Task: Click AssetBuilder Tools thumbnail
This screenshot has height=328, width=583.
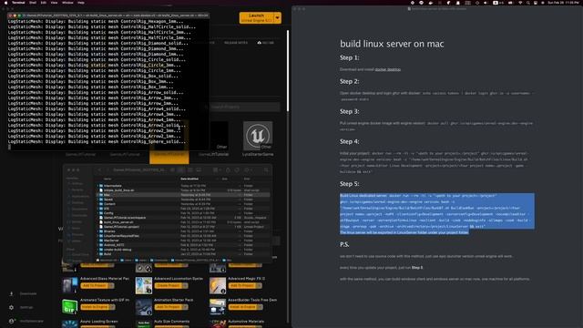Action: (218, 307)
